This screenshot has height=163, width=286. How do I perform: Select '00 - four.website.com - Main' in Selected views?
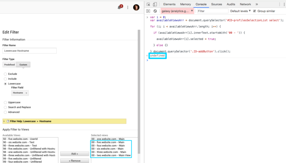(x=114, y=145)
